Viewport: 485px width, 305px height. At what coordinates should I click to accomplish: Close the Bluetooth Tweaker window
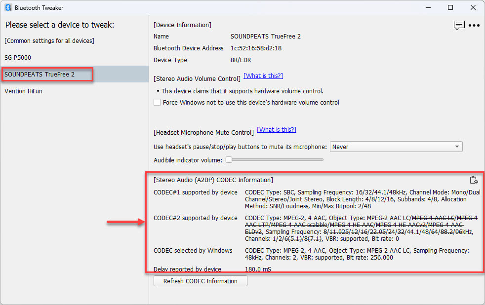[x=473, y=7]
